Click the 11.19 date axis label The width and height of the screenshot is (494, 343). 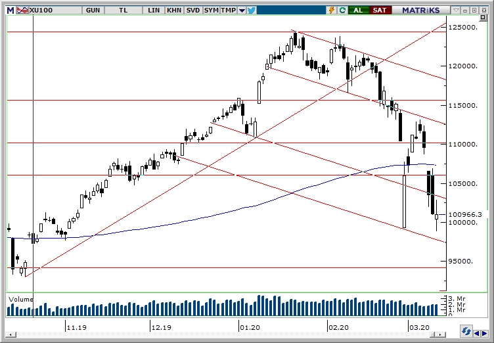coord(78,327)
